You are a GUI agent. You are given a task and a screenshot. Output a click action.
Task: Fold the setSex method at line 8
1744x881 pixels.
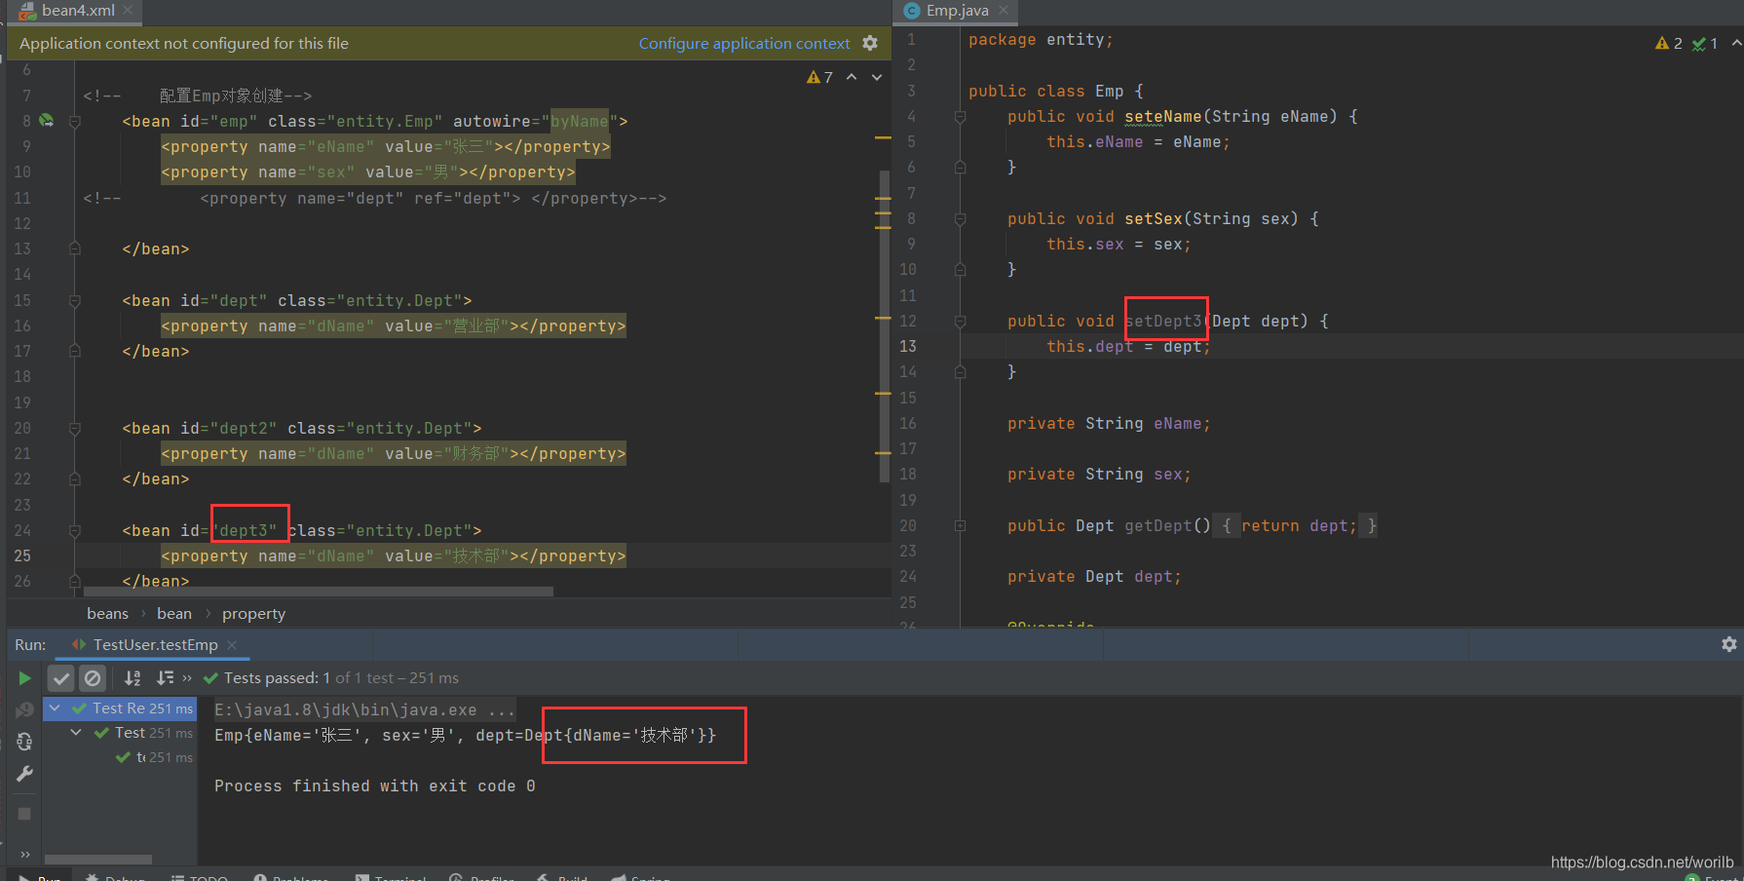pyautogui.click(x=960, y=219)
